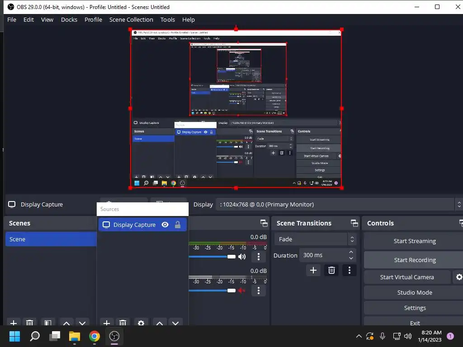Unmute the red muted speaker icon
Screen dimensions: 463x347
[242, 291]
